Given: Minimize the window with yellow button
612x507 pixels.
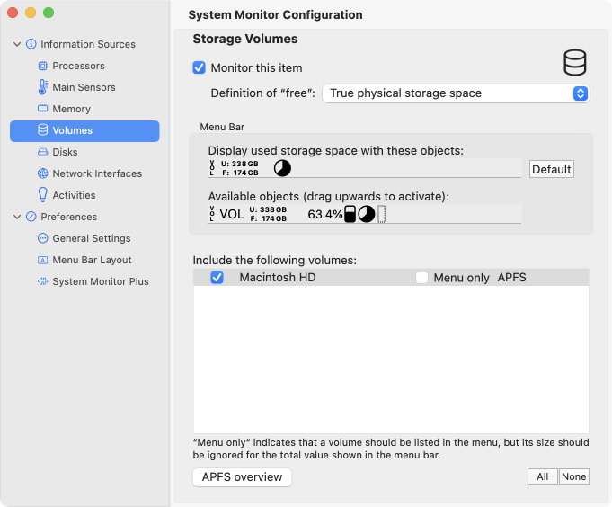Looking at the screenshot, I should tap(31, 13).
